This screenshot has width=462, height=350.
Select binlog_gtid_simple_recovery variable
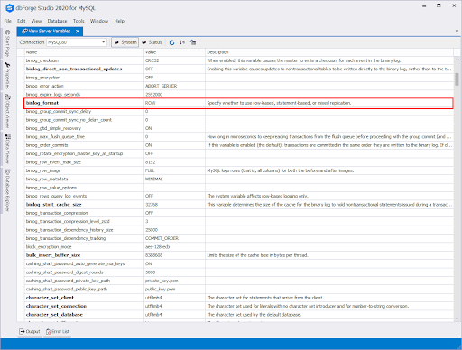53,128
